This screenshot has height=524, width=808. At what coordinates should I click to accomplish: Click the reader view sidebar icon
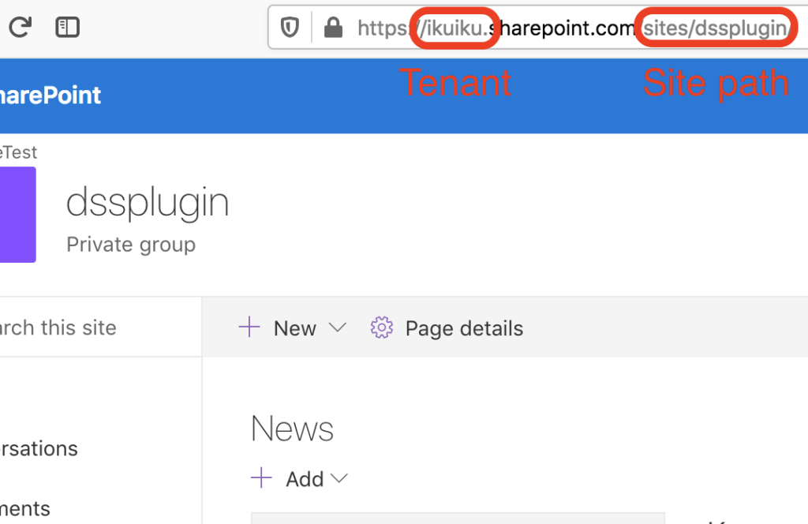coord(67,27)
